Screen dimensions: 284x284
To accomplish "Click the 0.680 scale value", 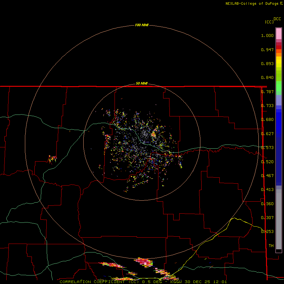I will [267, 120].
